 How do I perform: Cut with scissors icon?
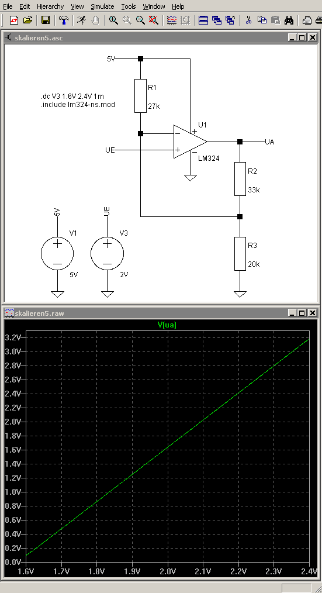click(248, 20)
